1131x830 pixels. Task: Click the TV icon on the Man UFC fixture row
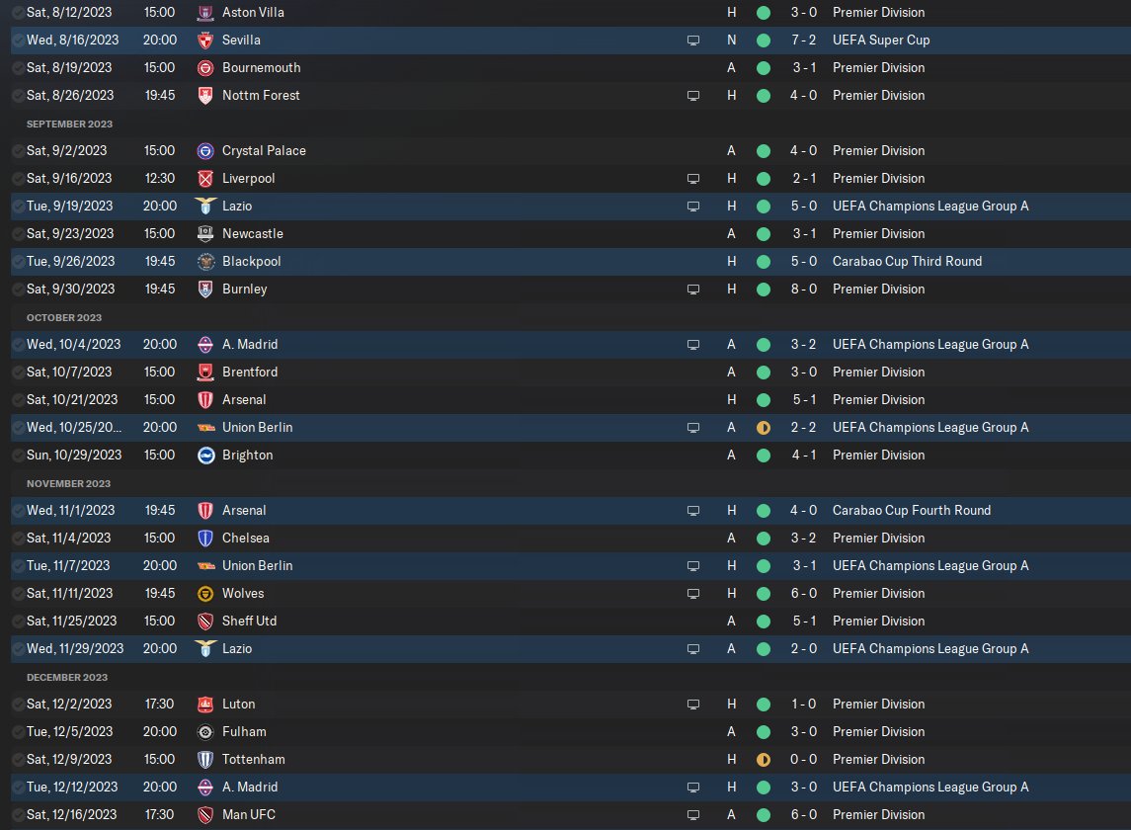[x=693, y=815]
